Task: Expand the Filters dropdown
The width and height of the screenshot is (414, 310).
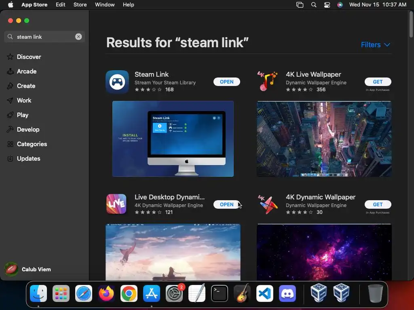Action: 376,44
